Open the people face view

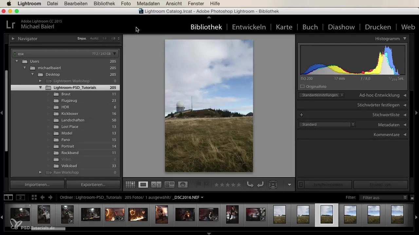183,185
